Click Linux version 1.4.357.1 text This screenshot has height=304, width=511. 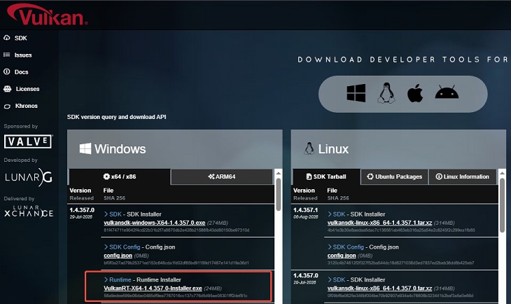305,210
